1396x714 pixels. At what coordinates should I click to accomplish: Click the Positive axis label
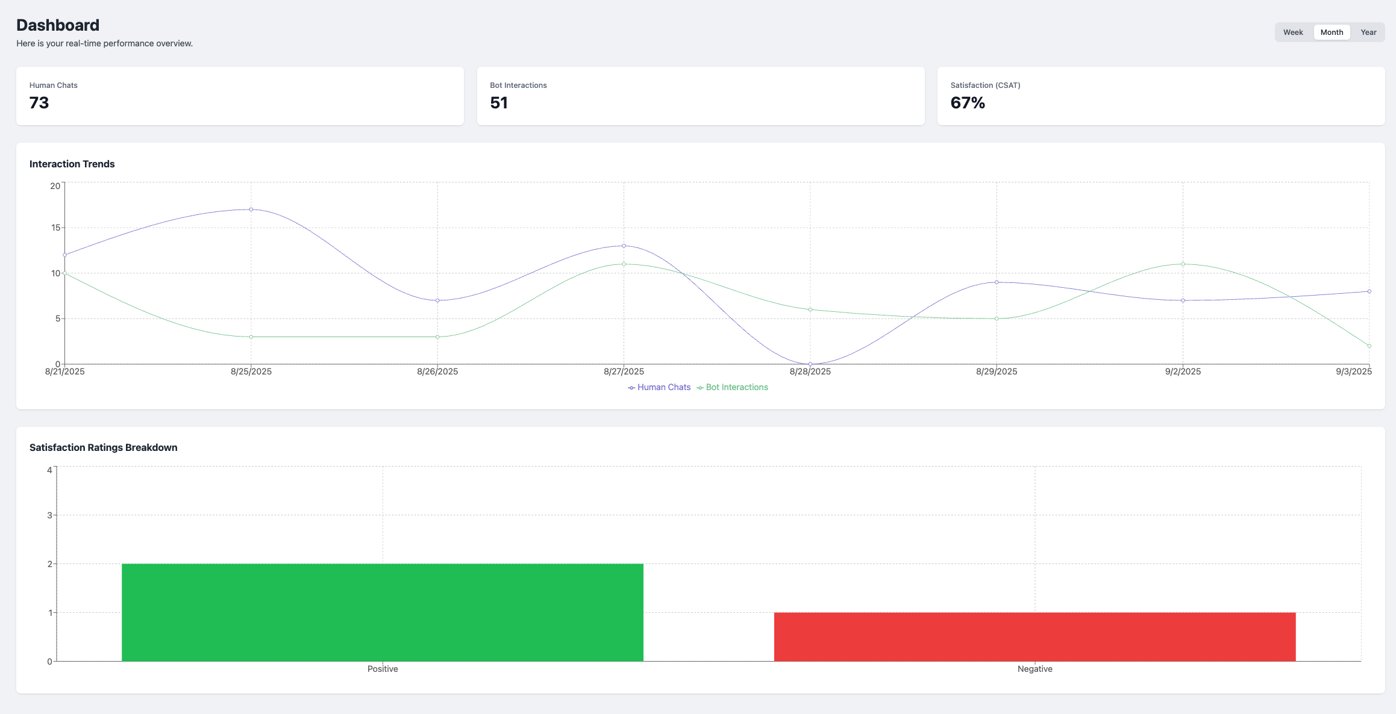point(382,669)
